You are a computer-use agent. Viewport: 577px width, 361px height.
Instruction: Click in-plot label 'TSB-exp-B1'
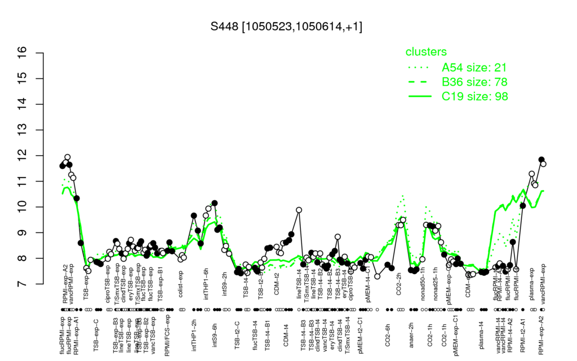coord(160,284)
